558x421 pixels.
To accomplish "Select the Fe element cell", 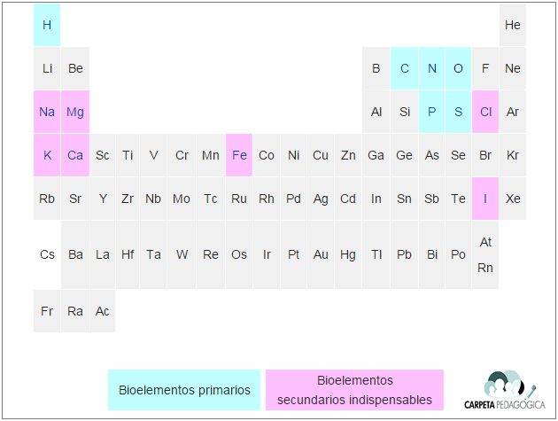I will point(239,155).
